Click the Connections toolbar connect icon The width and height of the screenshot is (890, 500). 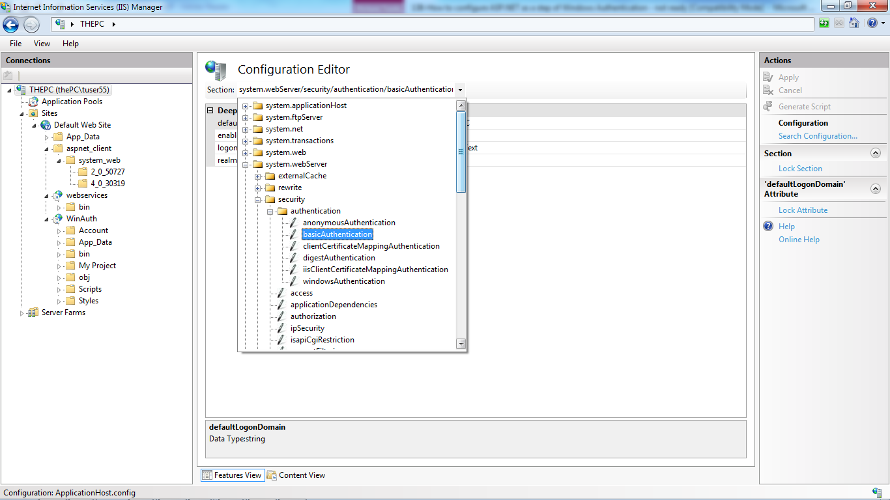coord(8,76)
